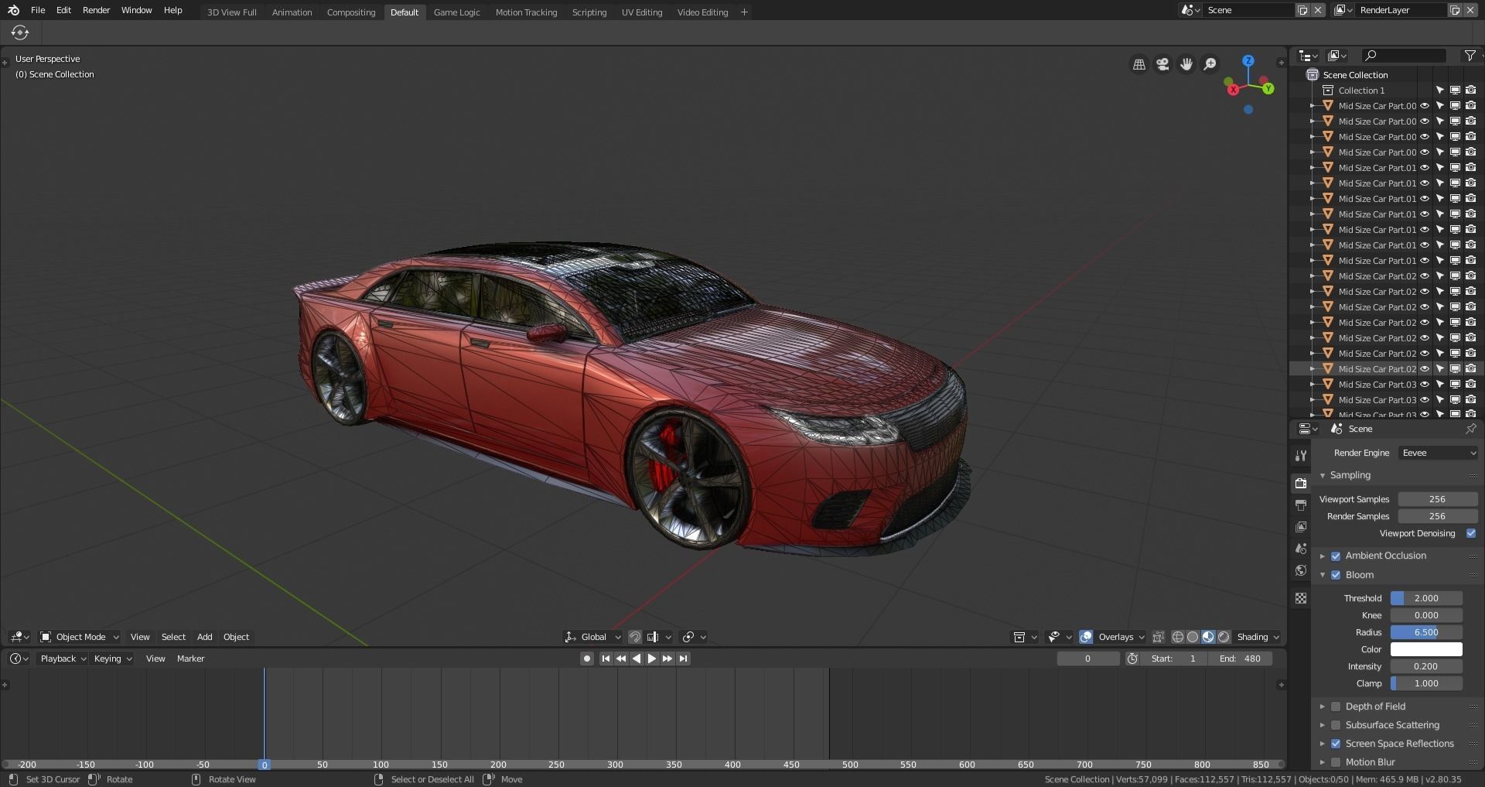Collapse the Sampling panel
Image resolution: width=1485 pixels, height=787 pixels.
pos(1323,475)
